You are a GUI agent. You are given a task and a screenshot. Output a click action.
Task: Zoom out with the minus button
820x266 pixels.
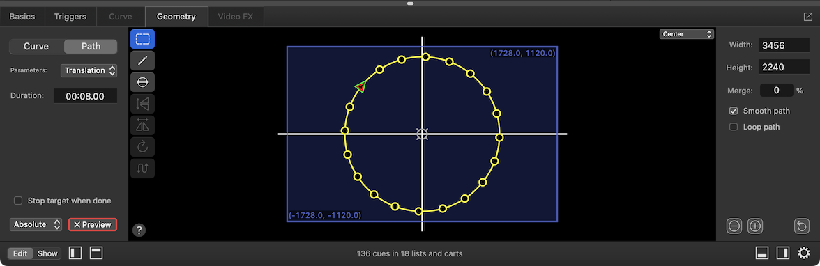tap(734, 226)
